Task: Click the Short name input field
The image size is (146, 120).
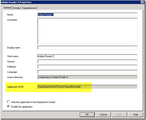Action: pos(87,56)
